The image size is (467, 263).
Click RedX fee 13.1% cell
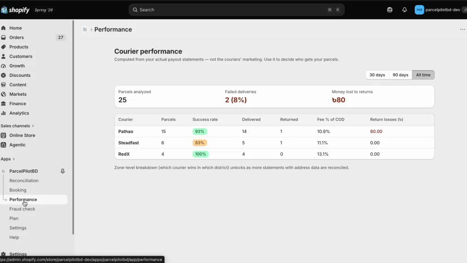click(323, 154)
